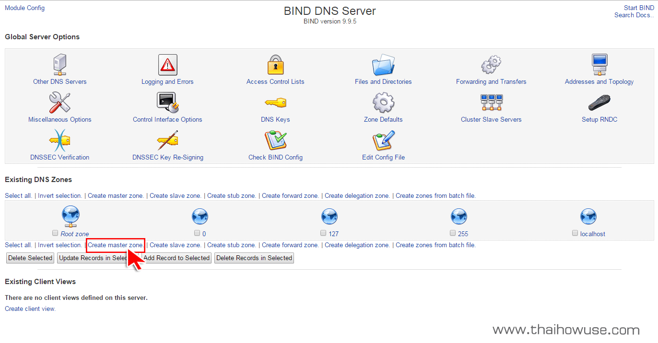Tick the checkbox for zone 127

pyautogui.click(x=324, y=233)
